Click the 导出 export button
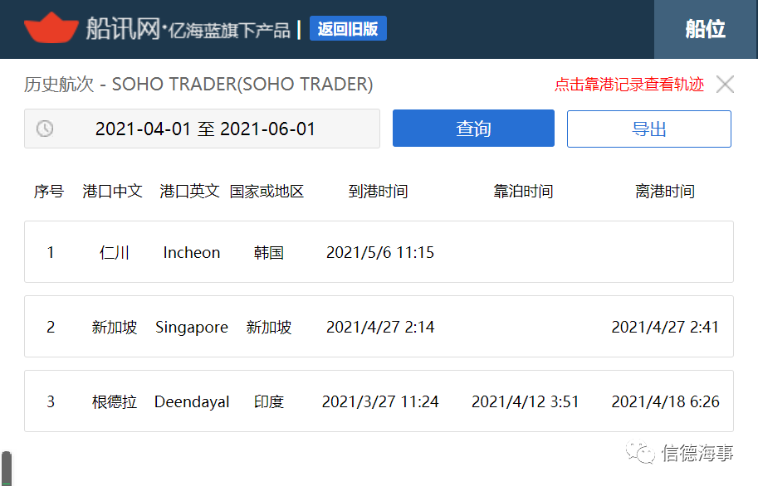The width and height of the screenshot is (758, 486). 648,129
